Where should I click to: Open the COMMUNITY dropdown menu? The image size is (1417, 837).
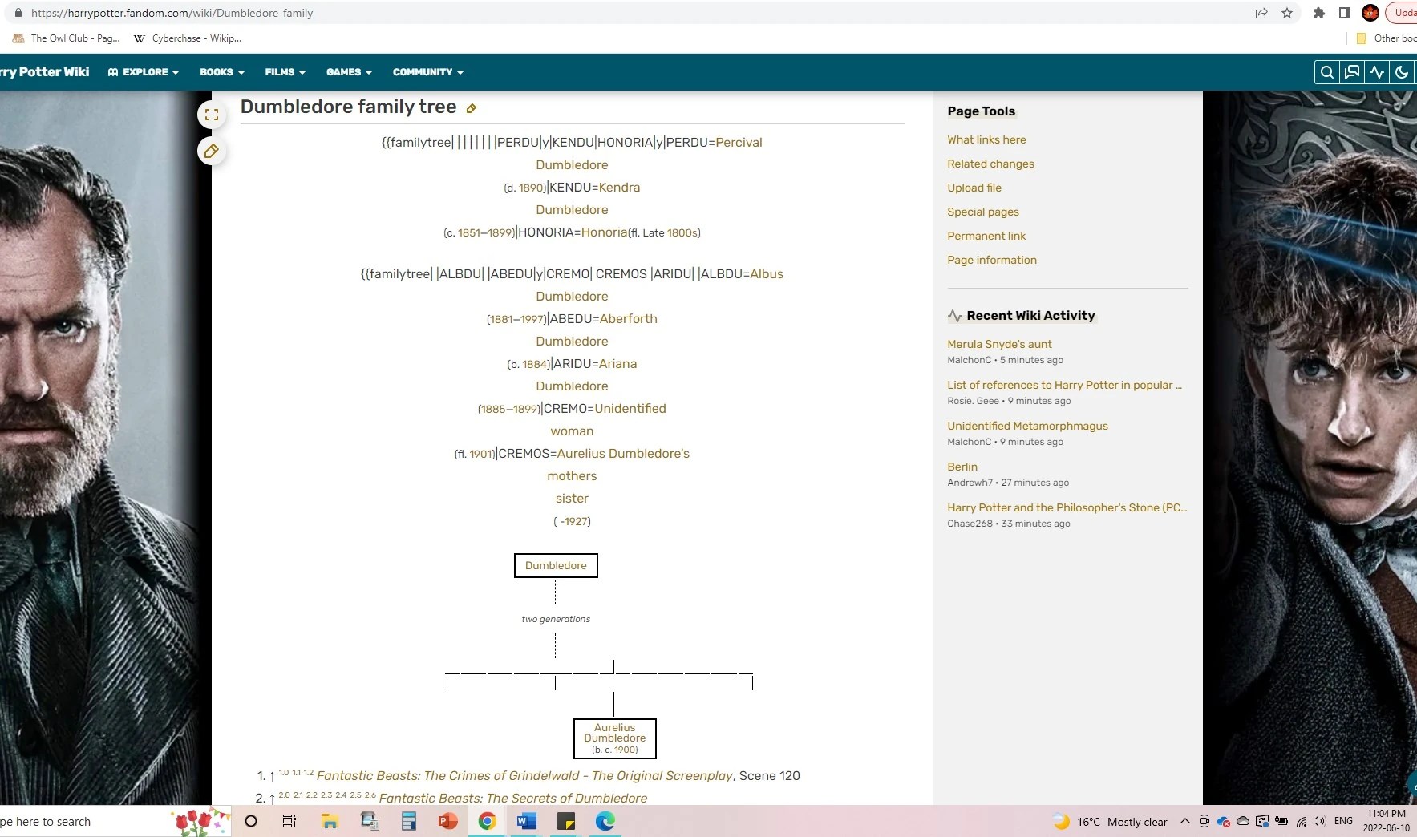coord(427,72)
